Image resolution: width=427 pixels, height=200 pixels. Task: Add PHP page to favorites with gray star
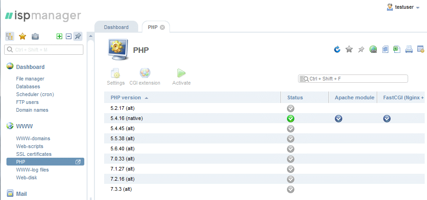pos(349,50)
